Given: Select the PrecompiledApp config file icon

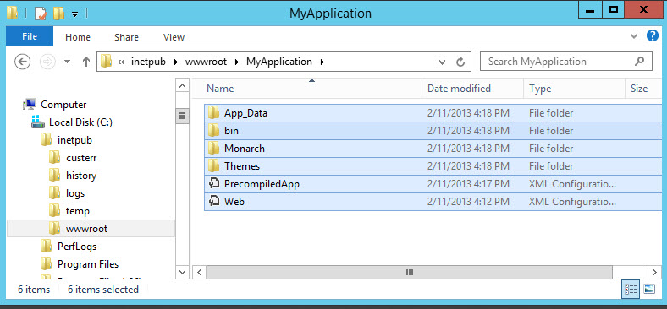Looking at the screenshot, I should pos(213,184).
